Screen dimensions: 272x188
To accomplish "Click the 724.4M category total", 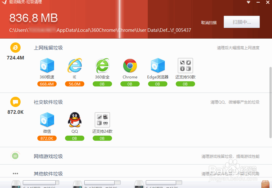I will tap(15, 58).
